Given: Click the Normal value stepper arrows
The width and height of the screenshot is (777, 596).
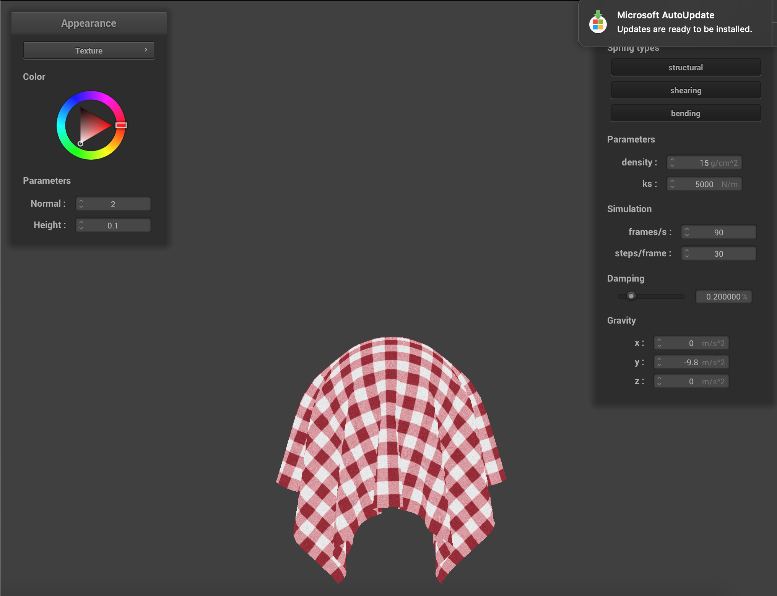Looking at the screenshot, I should point(81,204).
